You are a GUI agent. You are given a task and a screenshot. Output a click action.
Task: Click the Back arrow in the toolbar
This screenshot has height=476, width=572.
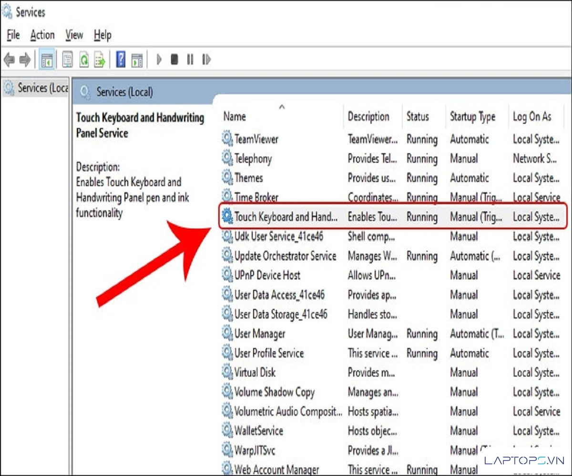tap(9, 60)
